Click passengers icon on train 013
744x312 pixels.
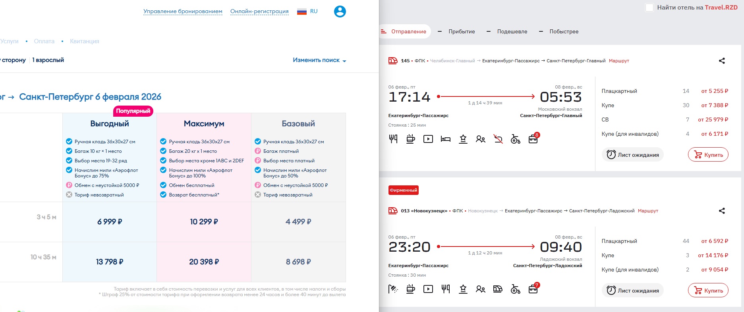481,289
